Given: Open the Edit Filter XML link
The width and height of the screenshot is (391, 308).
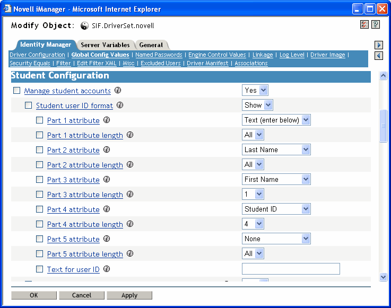Looking at the screenshot, I should pos(97,63).
